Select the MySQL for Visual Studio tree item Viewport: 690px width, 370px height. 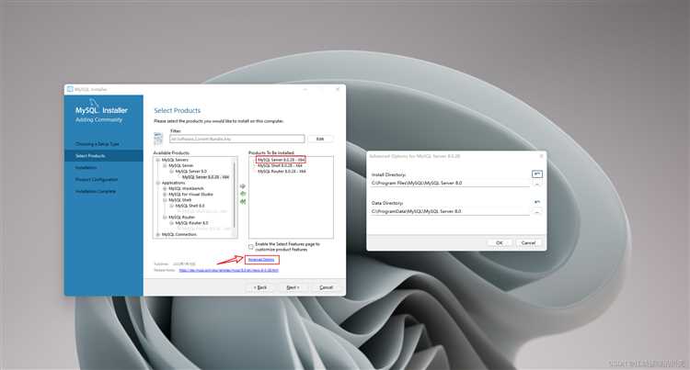point(191,194)
